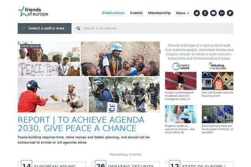The height and width of the screenshot is (167, 251).
Task: Open the Twitter social icon
Action: pyautogui.click(x=197, y=13)
